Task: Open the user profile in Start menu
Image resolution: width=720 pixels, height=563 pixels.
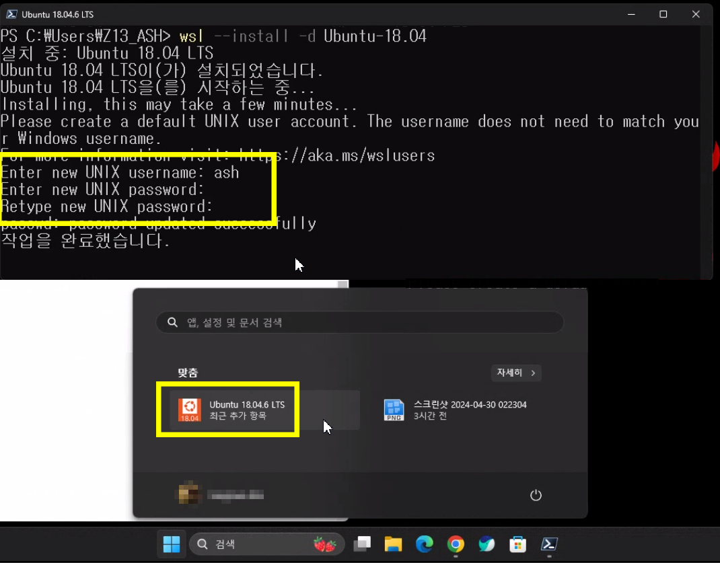Action: (221, 494)
